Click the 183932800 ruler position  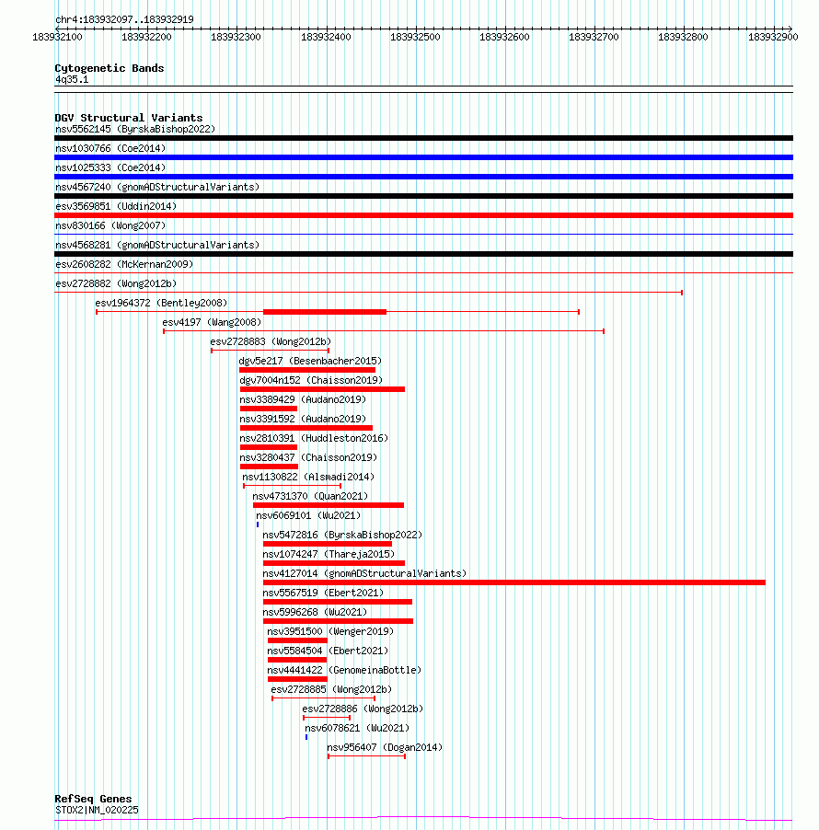pos(683,37)
